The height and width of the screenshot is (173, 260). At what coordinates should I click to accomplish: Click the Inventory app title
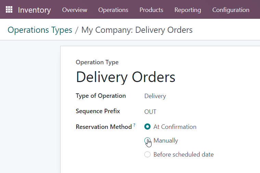(35, 10)
